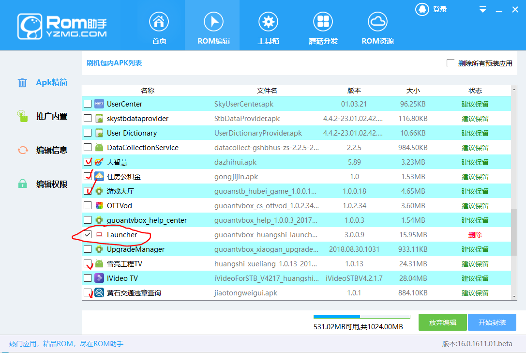The height and width of the screenshot is (353, 526).
Task: Click the storage usage progress bar
Action: click(361, 316)
